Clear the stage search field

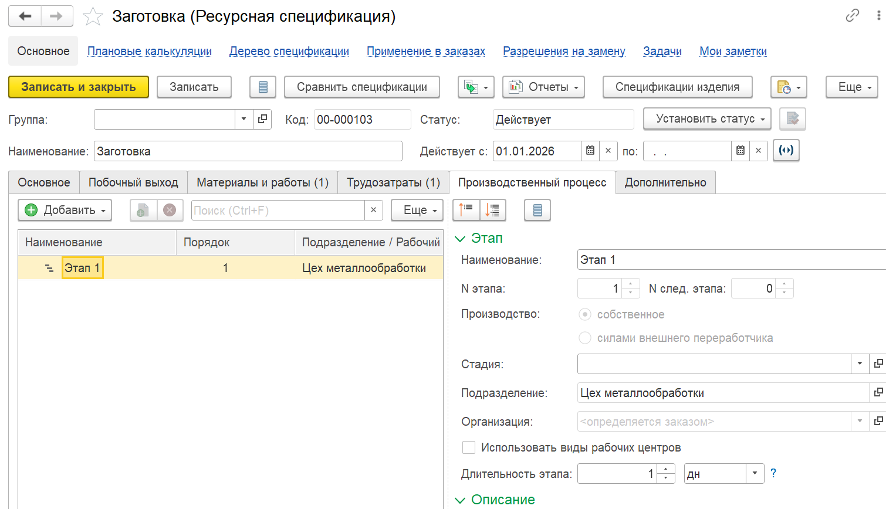coord(373,210)
